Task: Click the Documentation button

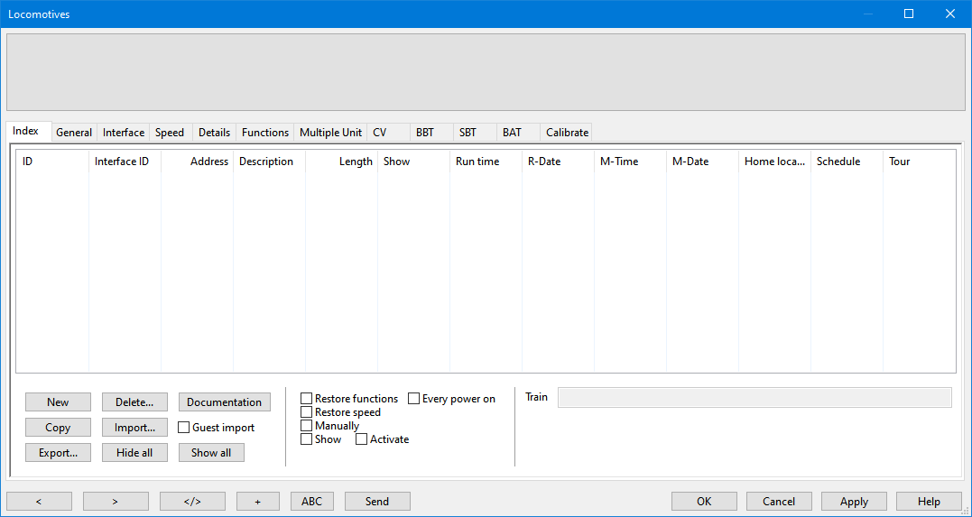Action: [224, 402]
